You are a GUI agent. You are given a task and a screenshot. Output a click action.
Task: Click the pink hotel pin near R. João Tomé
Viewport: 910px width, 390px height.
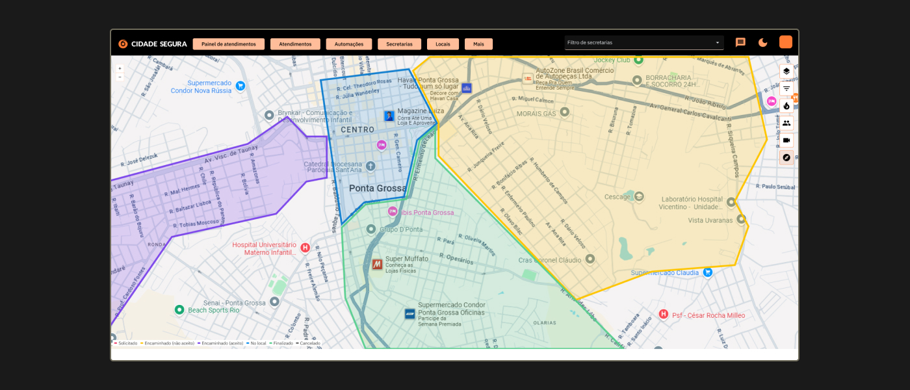click(772, 101)
